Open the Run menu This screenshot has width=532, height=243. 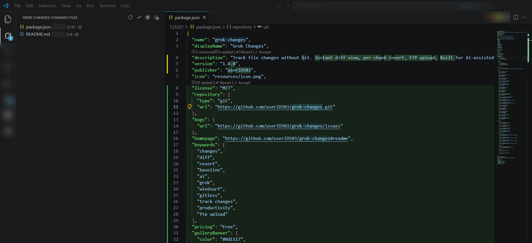pyautogui.click(x=90, y=6)
